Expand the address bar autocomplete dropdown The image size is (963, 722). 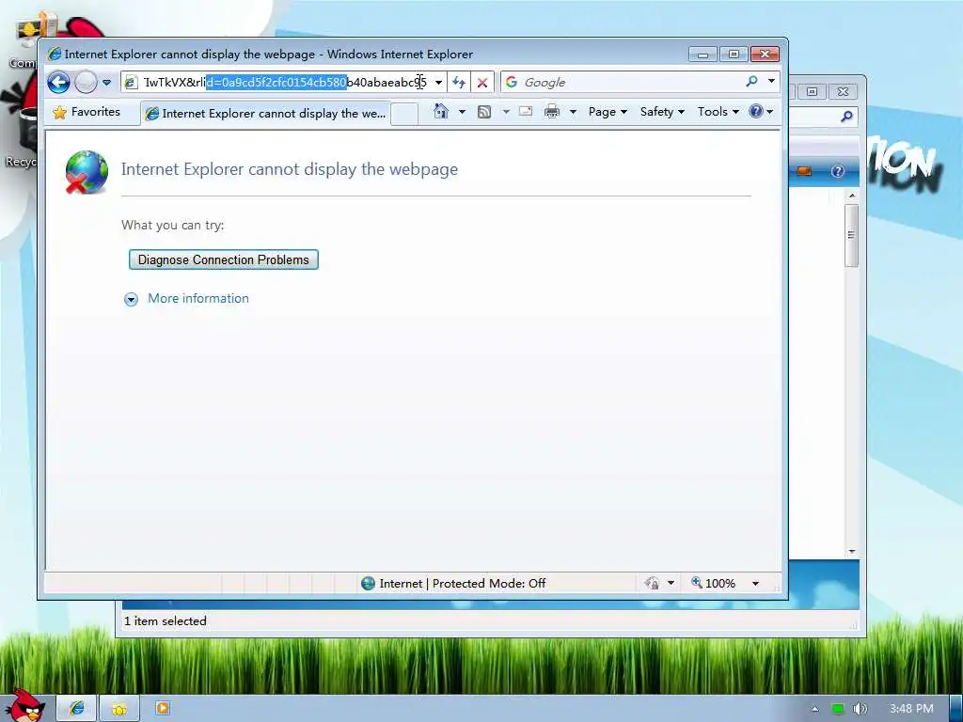438,83
